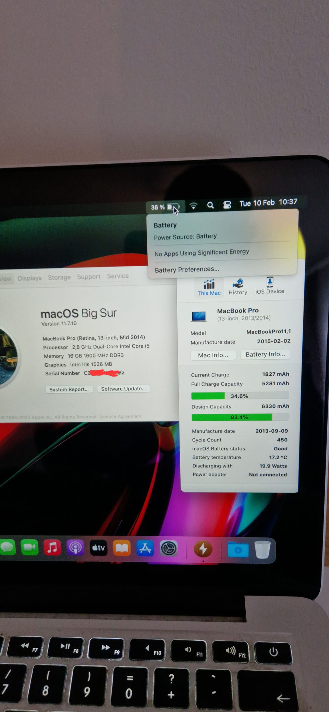The width and height of the screenshot is (329, 712).
Task: Click the MacBook Pro laptop icon
Action: [199, 316]
